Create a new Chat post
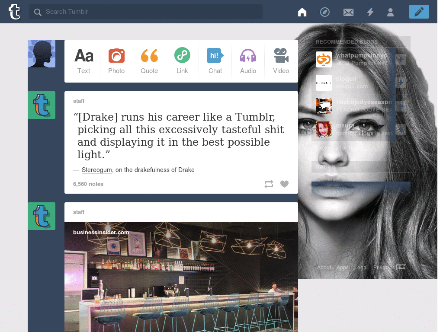The height and width of the screenshot is (332, 443). (x=215, y=61)
